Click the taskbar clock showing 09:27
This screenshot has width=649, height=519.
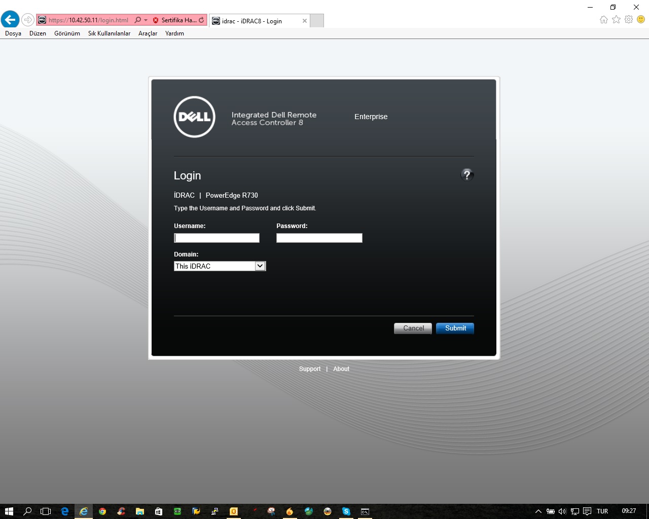click(x=629, y=511)
